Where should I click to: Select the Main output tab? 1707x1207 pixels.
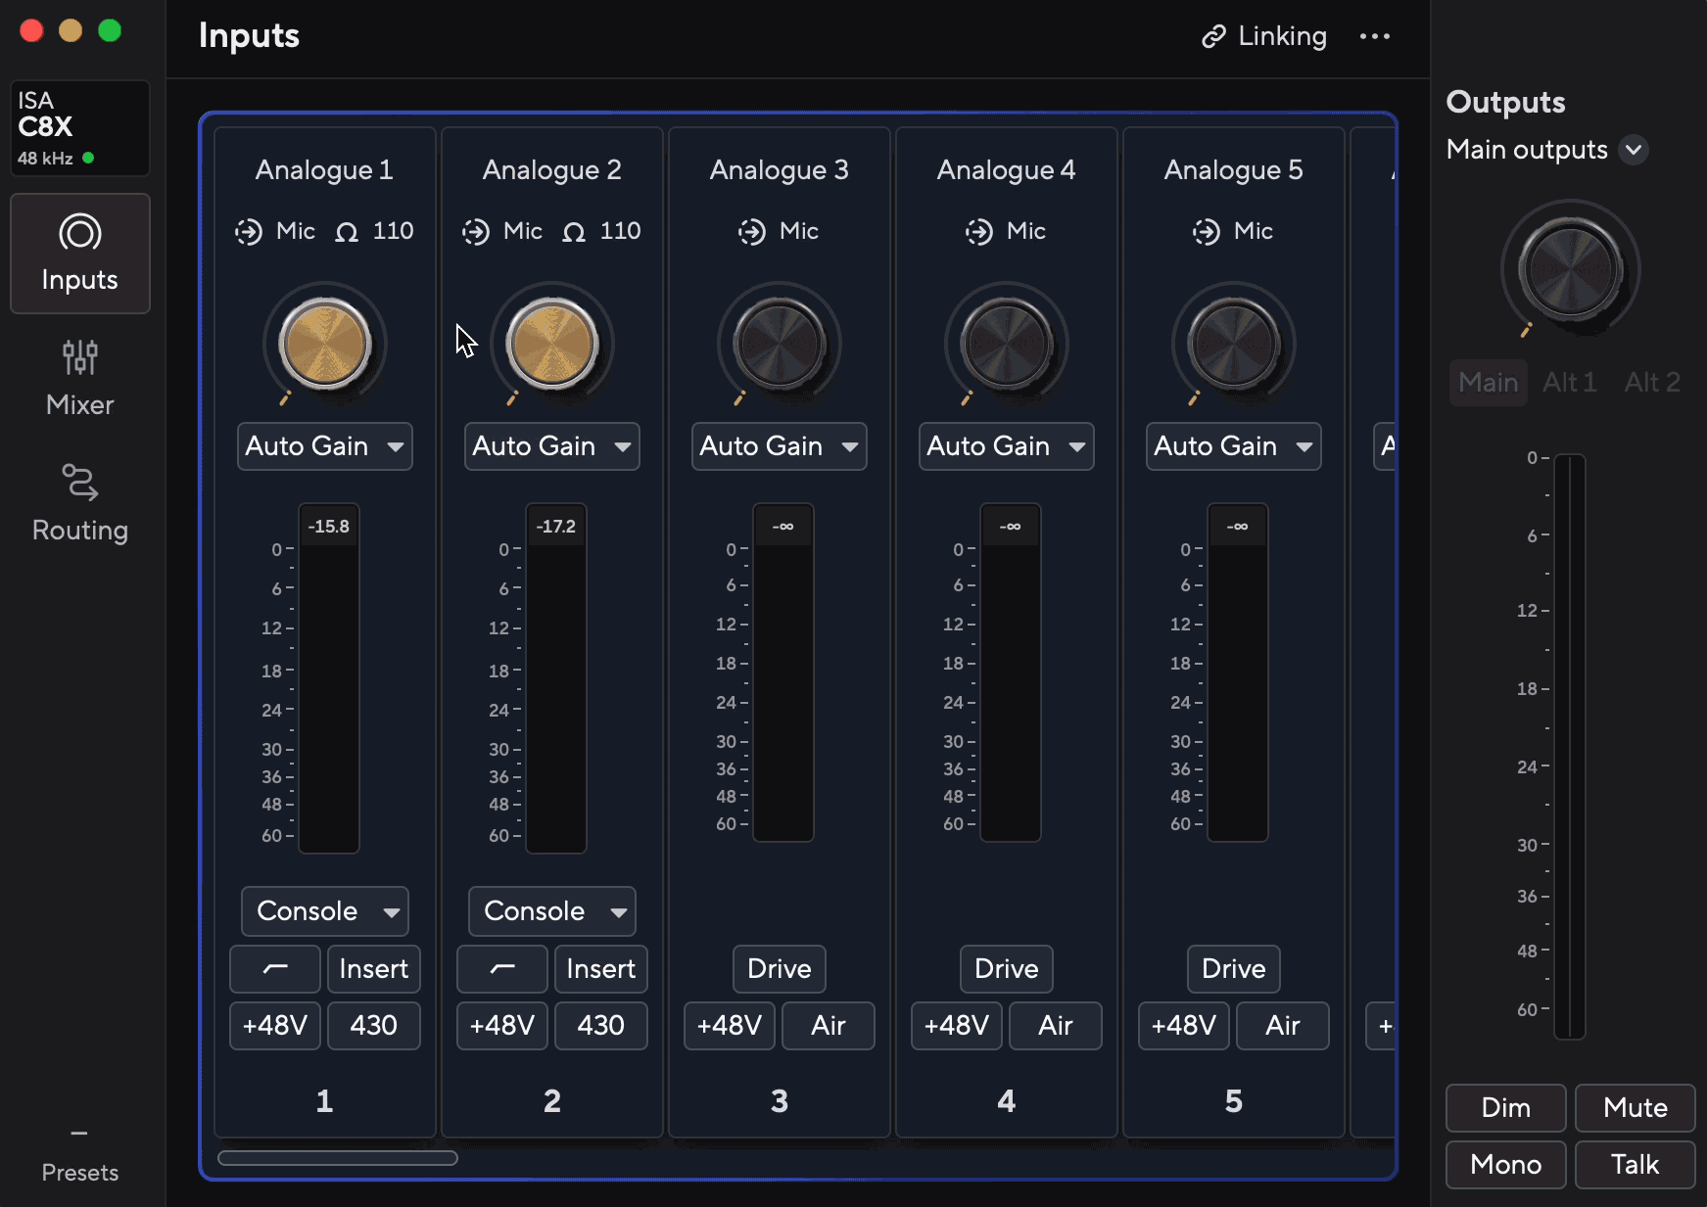[1489, 383]
